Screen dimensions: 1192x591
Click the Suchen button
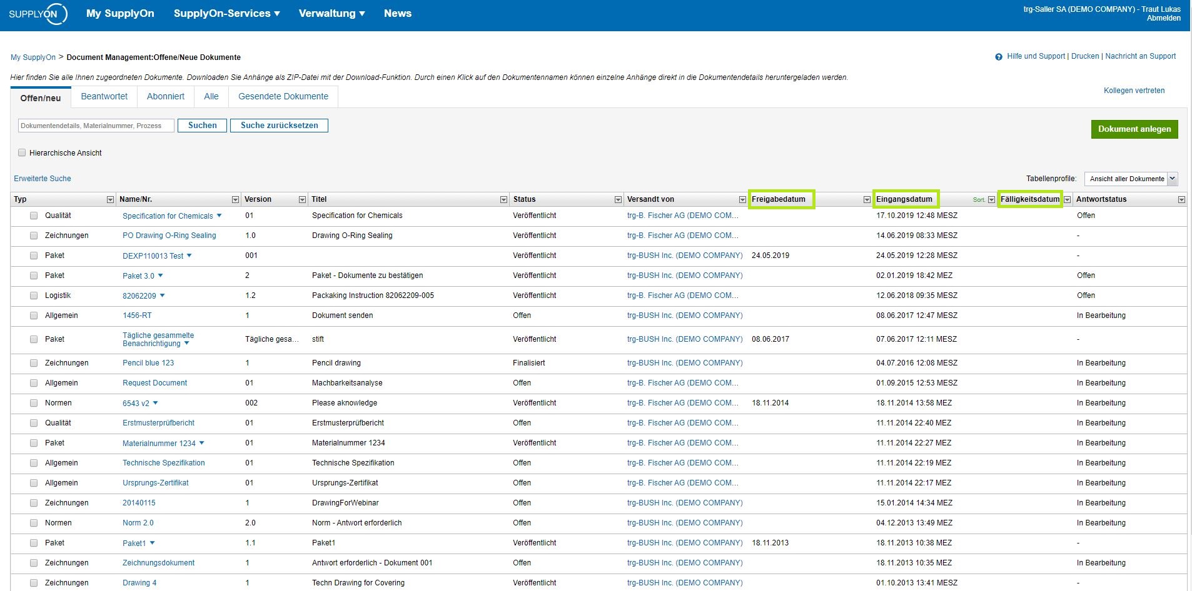(203, 126)
